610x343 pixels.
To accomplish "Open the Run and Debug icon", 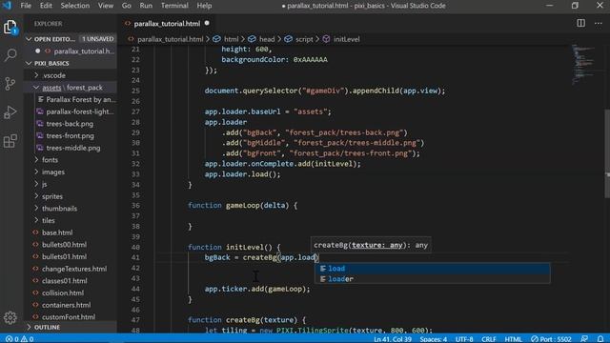I will 10,112.
